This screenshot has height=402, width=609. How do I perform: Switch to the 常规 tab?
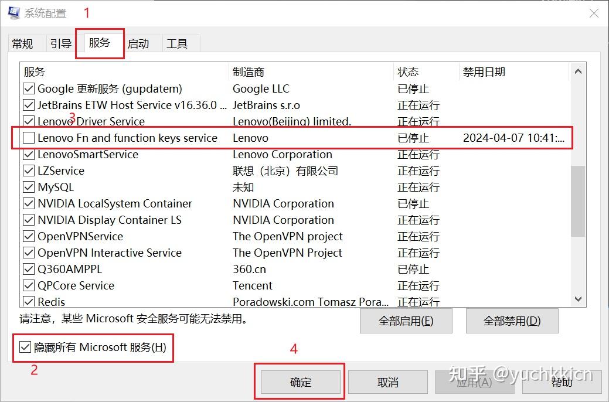pos(22,43)
